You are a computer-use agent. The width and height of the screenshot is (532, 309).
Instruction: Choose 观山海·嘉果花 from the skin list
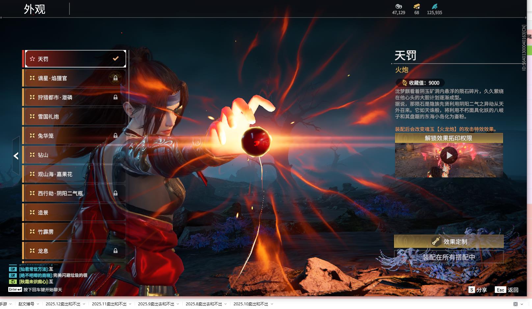click(x=74, y=174)
